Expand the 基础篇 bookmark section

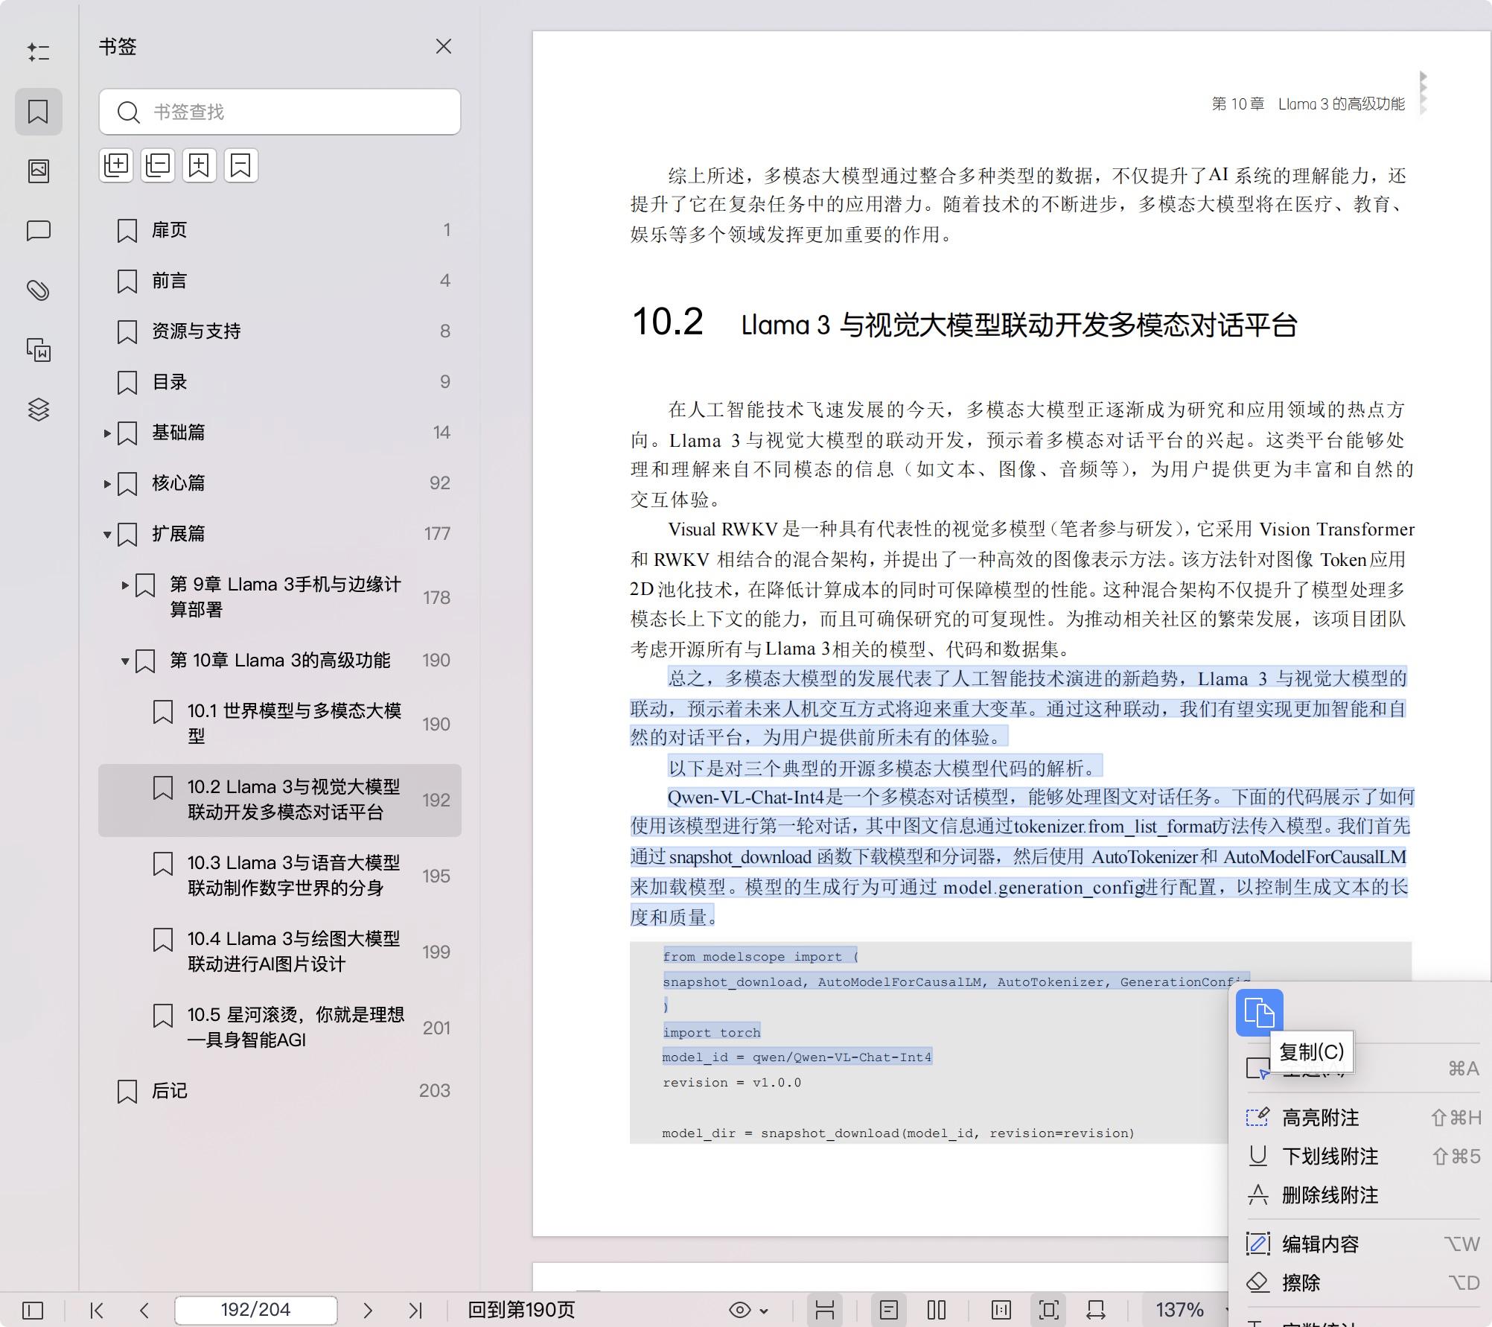pyautogui.click(x=107, y=432)
